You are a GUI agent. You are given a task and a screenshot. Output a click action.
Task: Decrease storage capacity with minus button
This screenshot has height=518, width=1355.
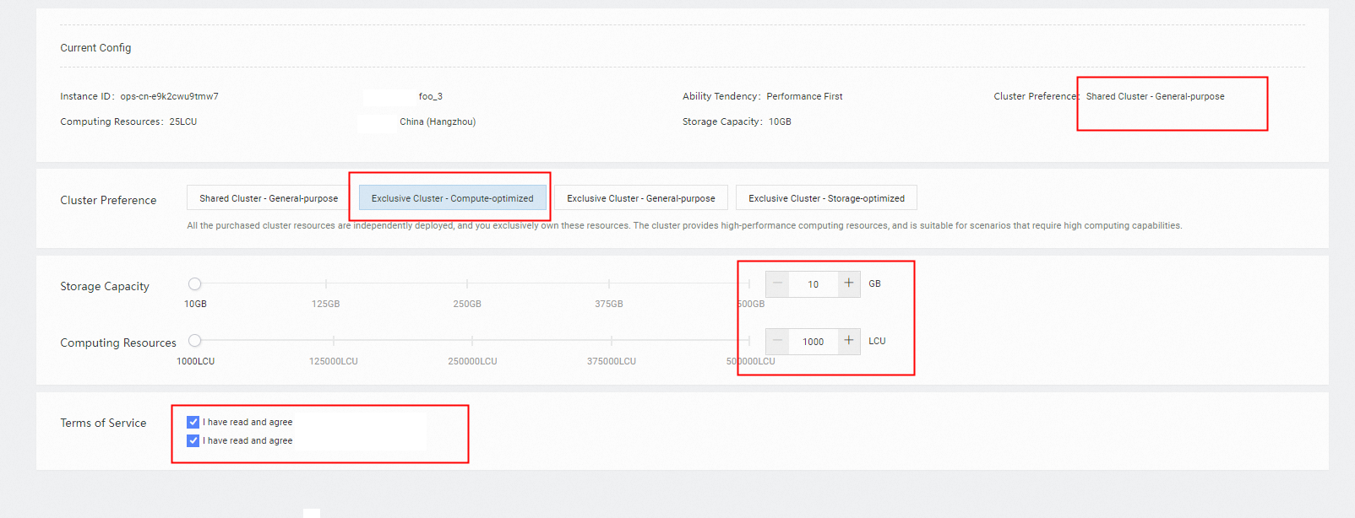777,283
